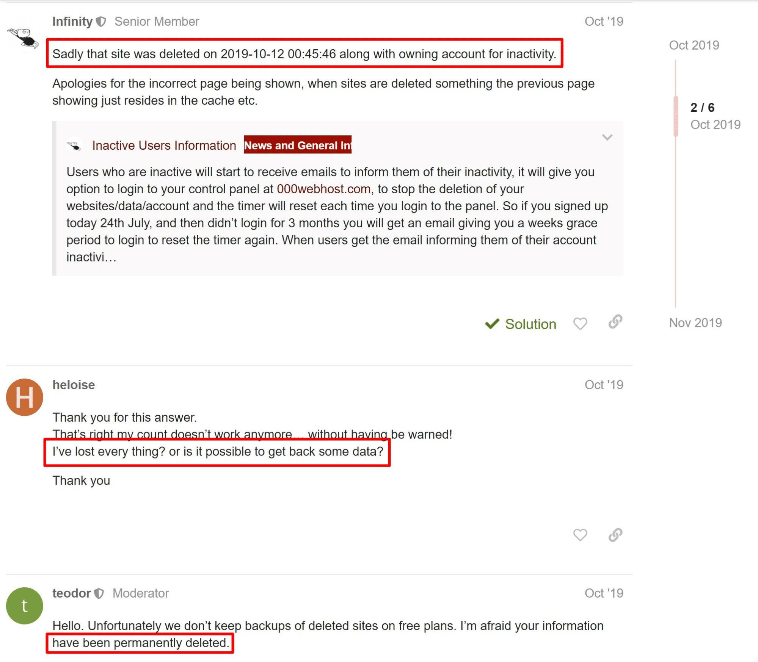Click the staff shield icon next to Infinity
The height and width of the screenshot is (662, 758).
click(x=101, y=22)
